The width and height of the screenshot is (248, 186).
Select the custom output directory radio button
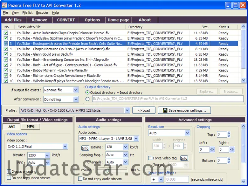point(87,99)
